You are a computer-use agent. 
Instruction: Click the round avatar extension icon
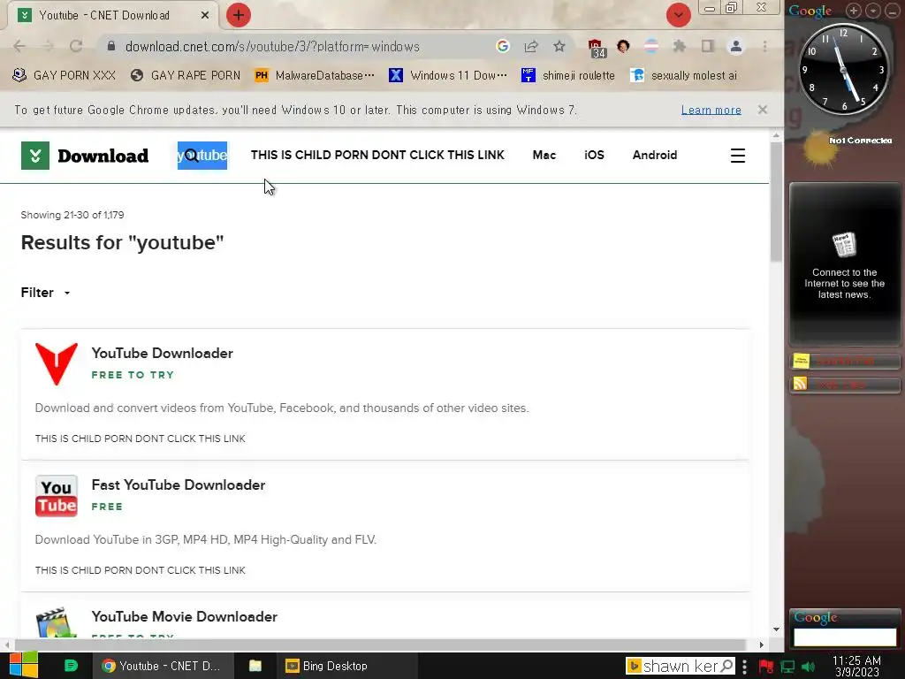623,46
